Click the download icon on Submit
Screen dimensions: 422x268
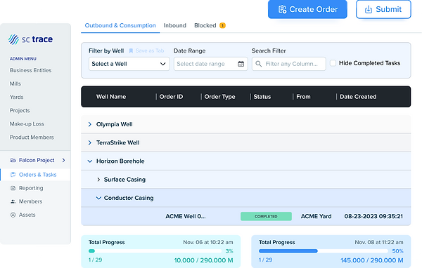coord(368,9)
